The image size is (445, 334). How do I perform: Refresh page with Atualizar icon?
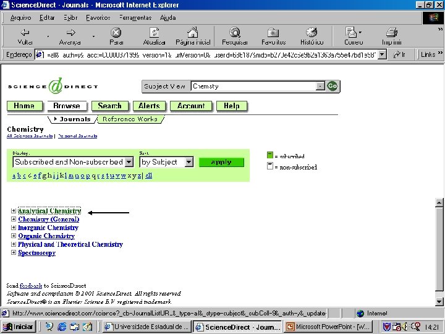coord(154,32)
